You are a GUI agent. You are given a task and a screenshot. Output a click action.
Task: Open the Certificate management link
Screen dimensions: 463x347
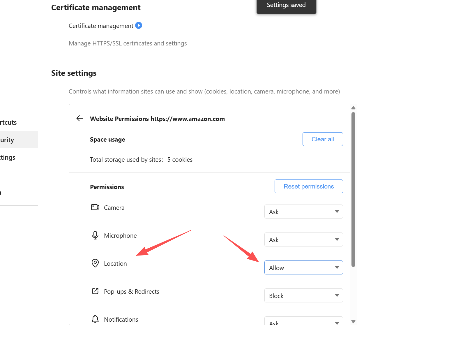(101, 26)
